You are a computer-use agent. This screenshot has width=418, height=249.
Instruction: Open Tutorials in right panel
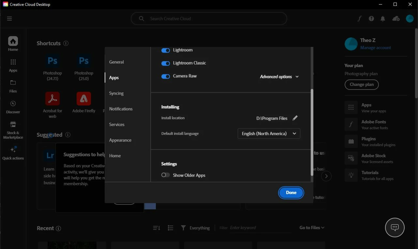[376, 175]
